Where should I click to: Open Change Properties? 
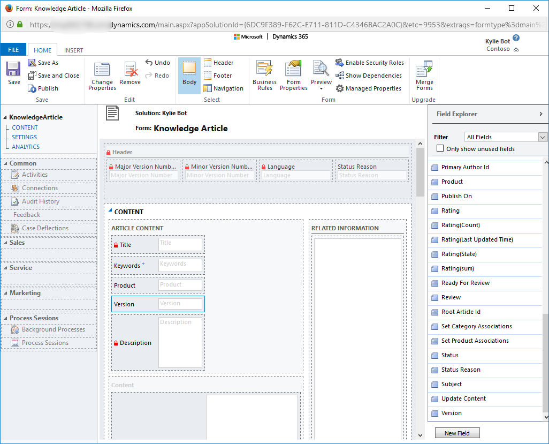[102, 77]
